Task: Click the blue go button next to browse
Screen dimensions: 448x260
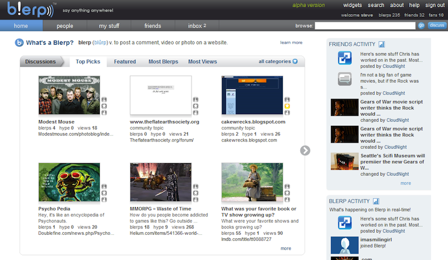Action: (421, 26)
